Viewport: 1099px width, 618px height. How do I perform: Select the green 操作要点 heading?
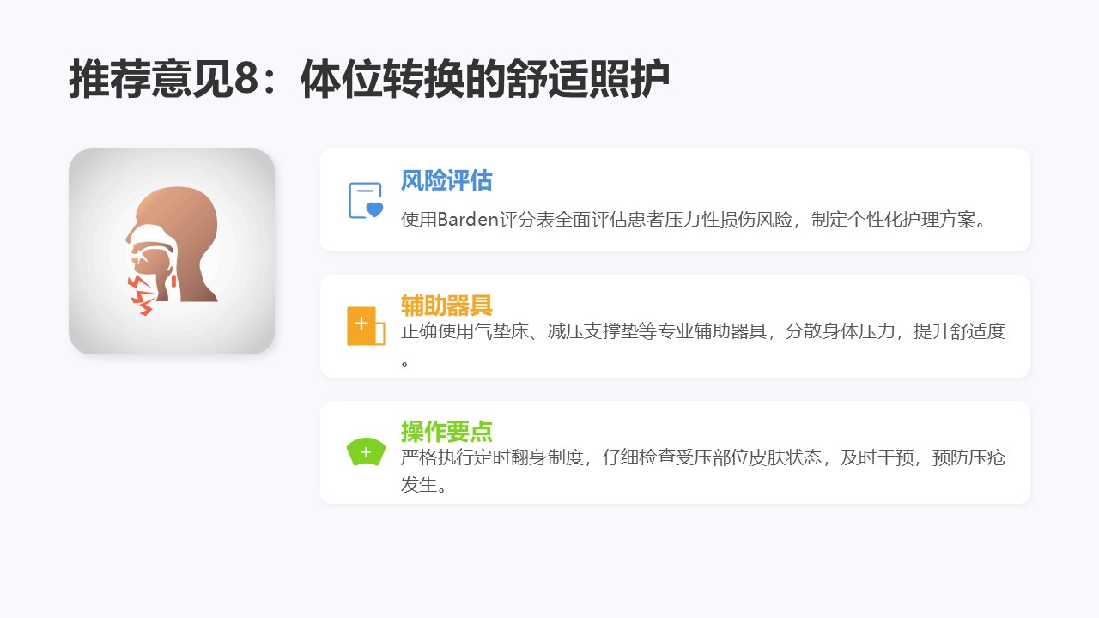[446, 431]
